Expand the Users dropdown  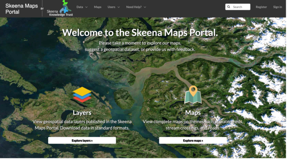(x=114, y=7)
